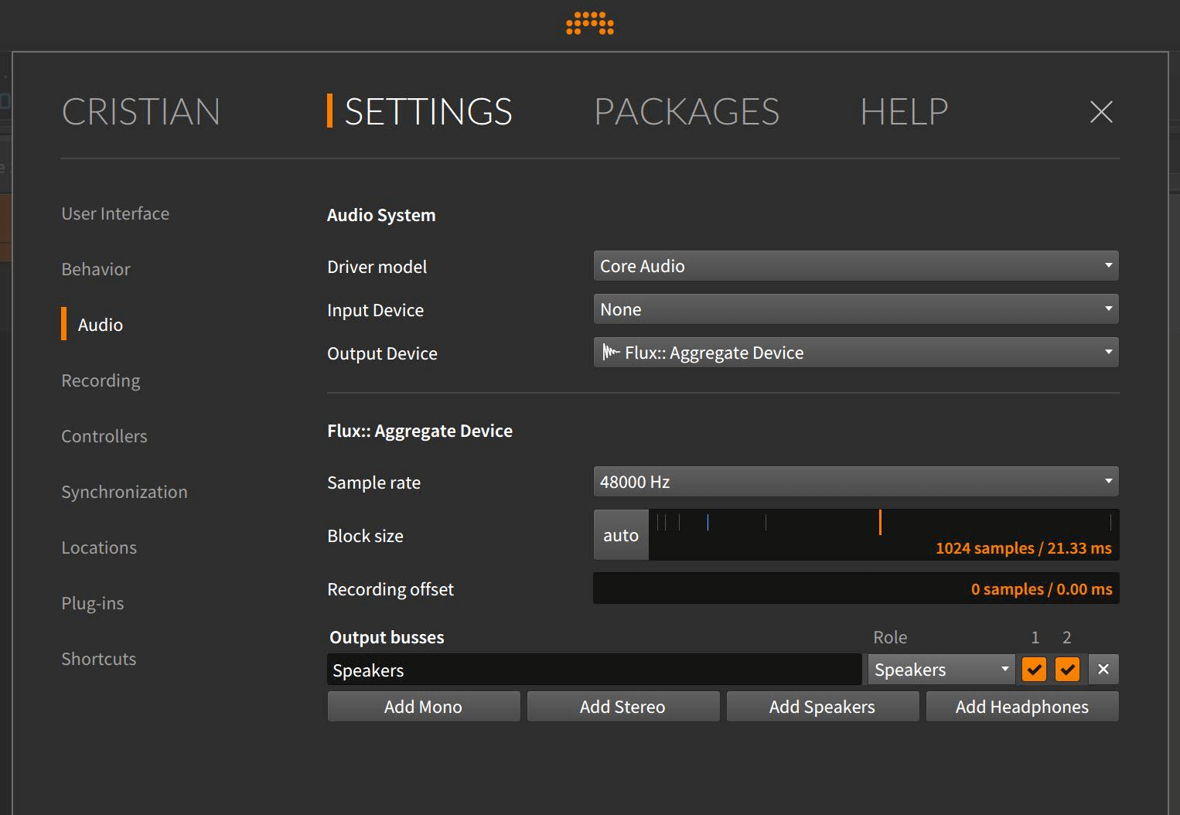Change the Sample rate dropdown
The width and height of the screenshot is (1180, 815).
[x=855, y=482]
